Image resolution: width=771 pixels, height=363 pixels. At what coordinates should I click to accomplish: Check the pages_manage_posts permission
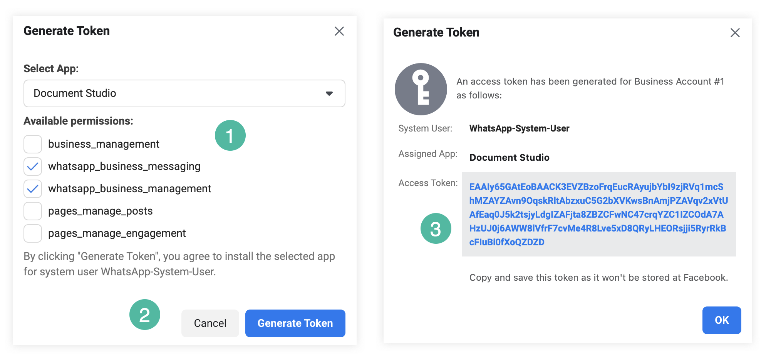pos(33,211)
